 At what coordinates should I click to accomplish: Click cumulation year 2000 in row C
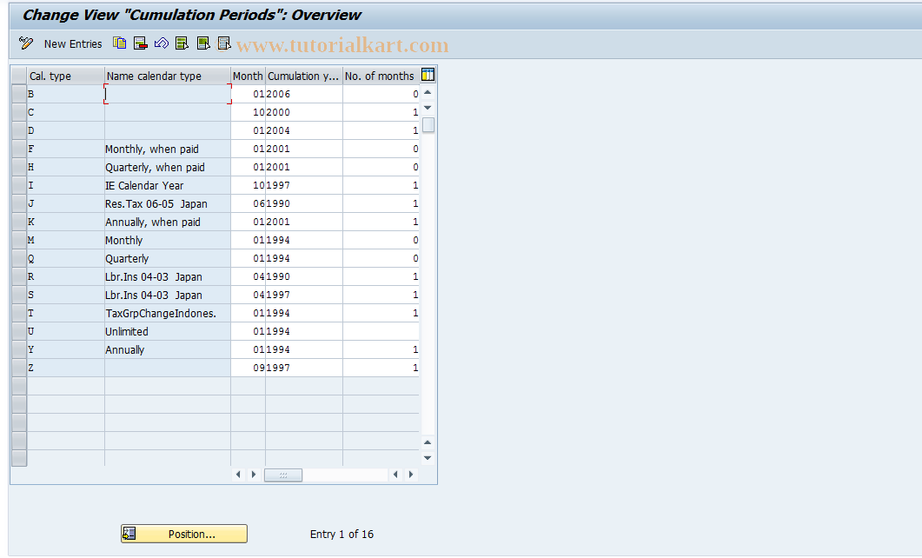[304, 112]
